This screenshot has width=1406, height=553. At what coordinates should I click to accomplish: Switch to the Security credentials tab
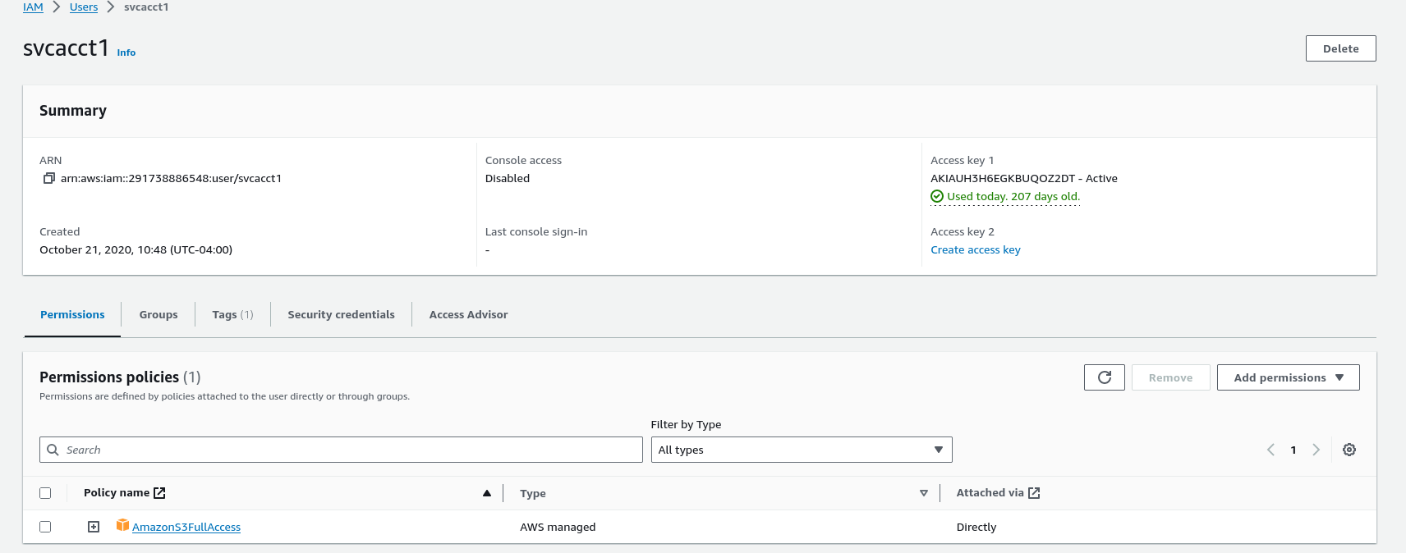[341, 314]
